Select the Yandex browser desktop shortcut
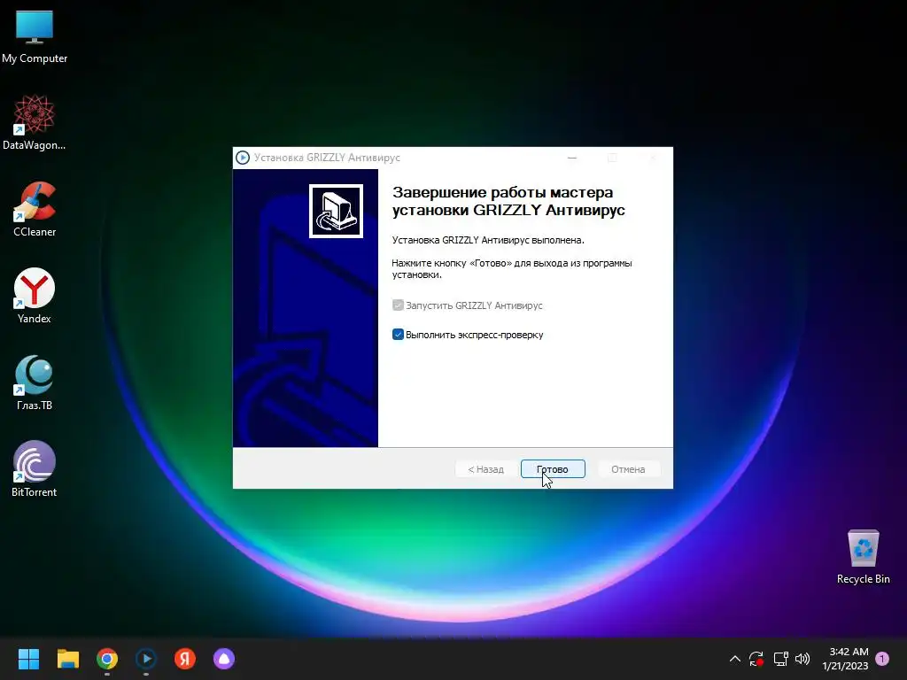This screenshot has height=680, width=907. pos(35,296)
